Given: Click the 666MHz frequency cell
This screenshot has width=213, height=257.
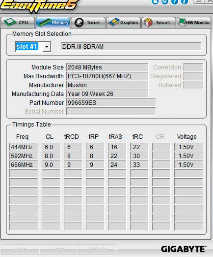Looking at the screenshot, I should pos(24,164).
